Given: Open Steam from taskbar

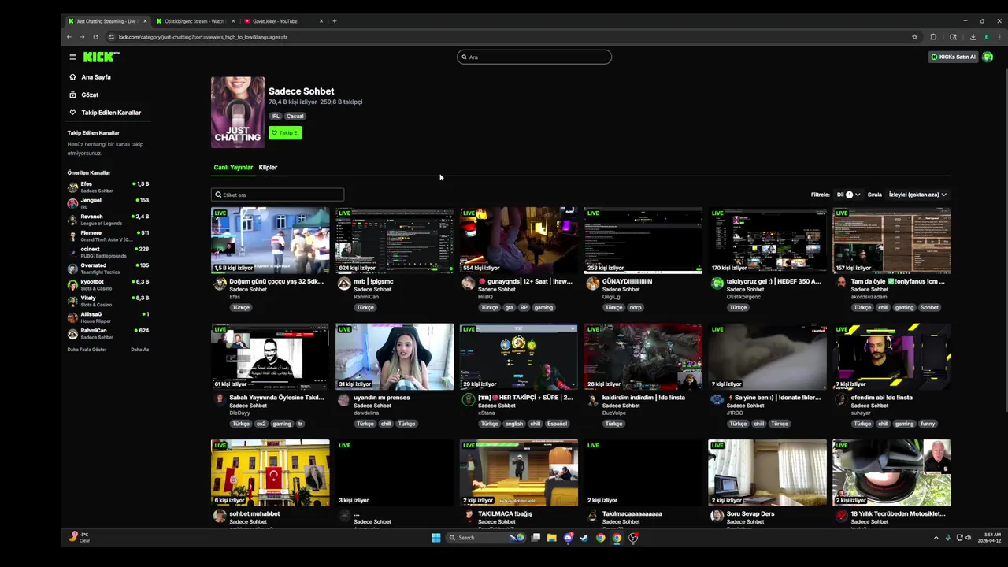Looking at the screenshot, I should pyautogui.click(x=584, y=538).
